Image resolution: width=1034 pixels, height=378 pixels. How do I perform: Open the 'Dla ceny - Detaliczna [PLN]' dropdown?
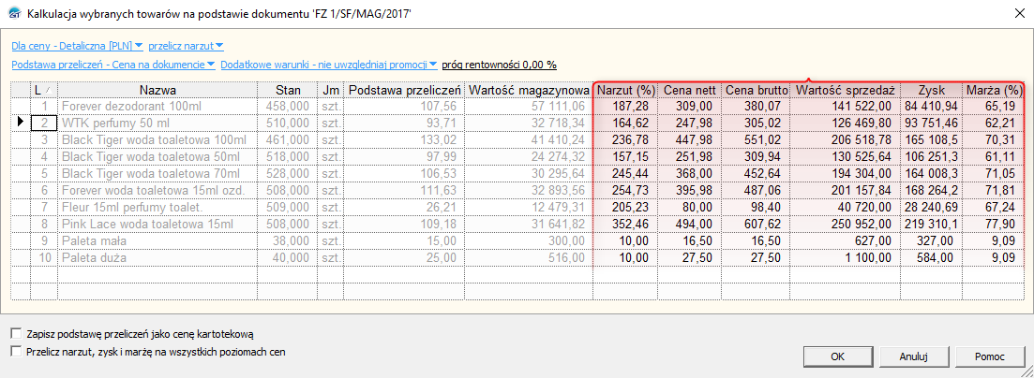click(77, 46)
